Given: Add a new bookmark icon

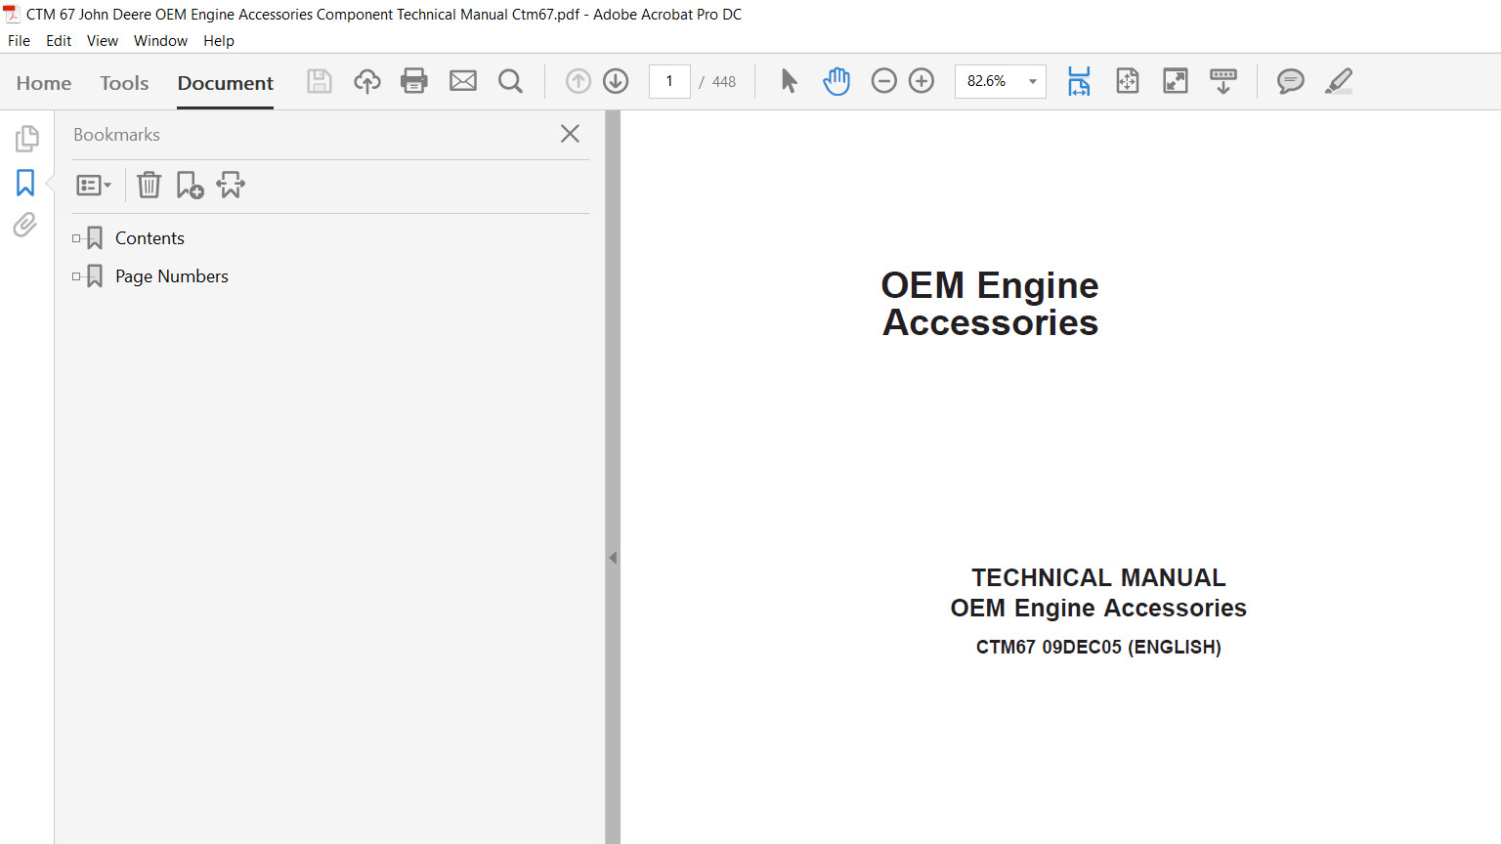Looking at the screenshot, I should click(x=190, y=185).
